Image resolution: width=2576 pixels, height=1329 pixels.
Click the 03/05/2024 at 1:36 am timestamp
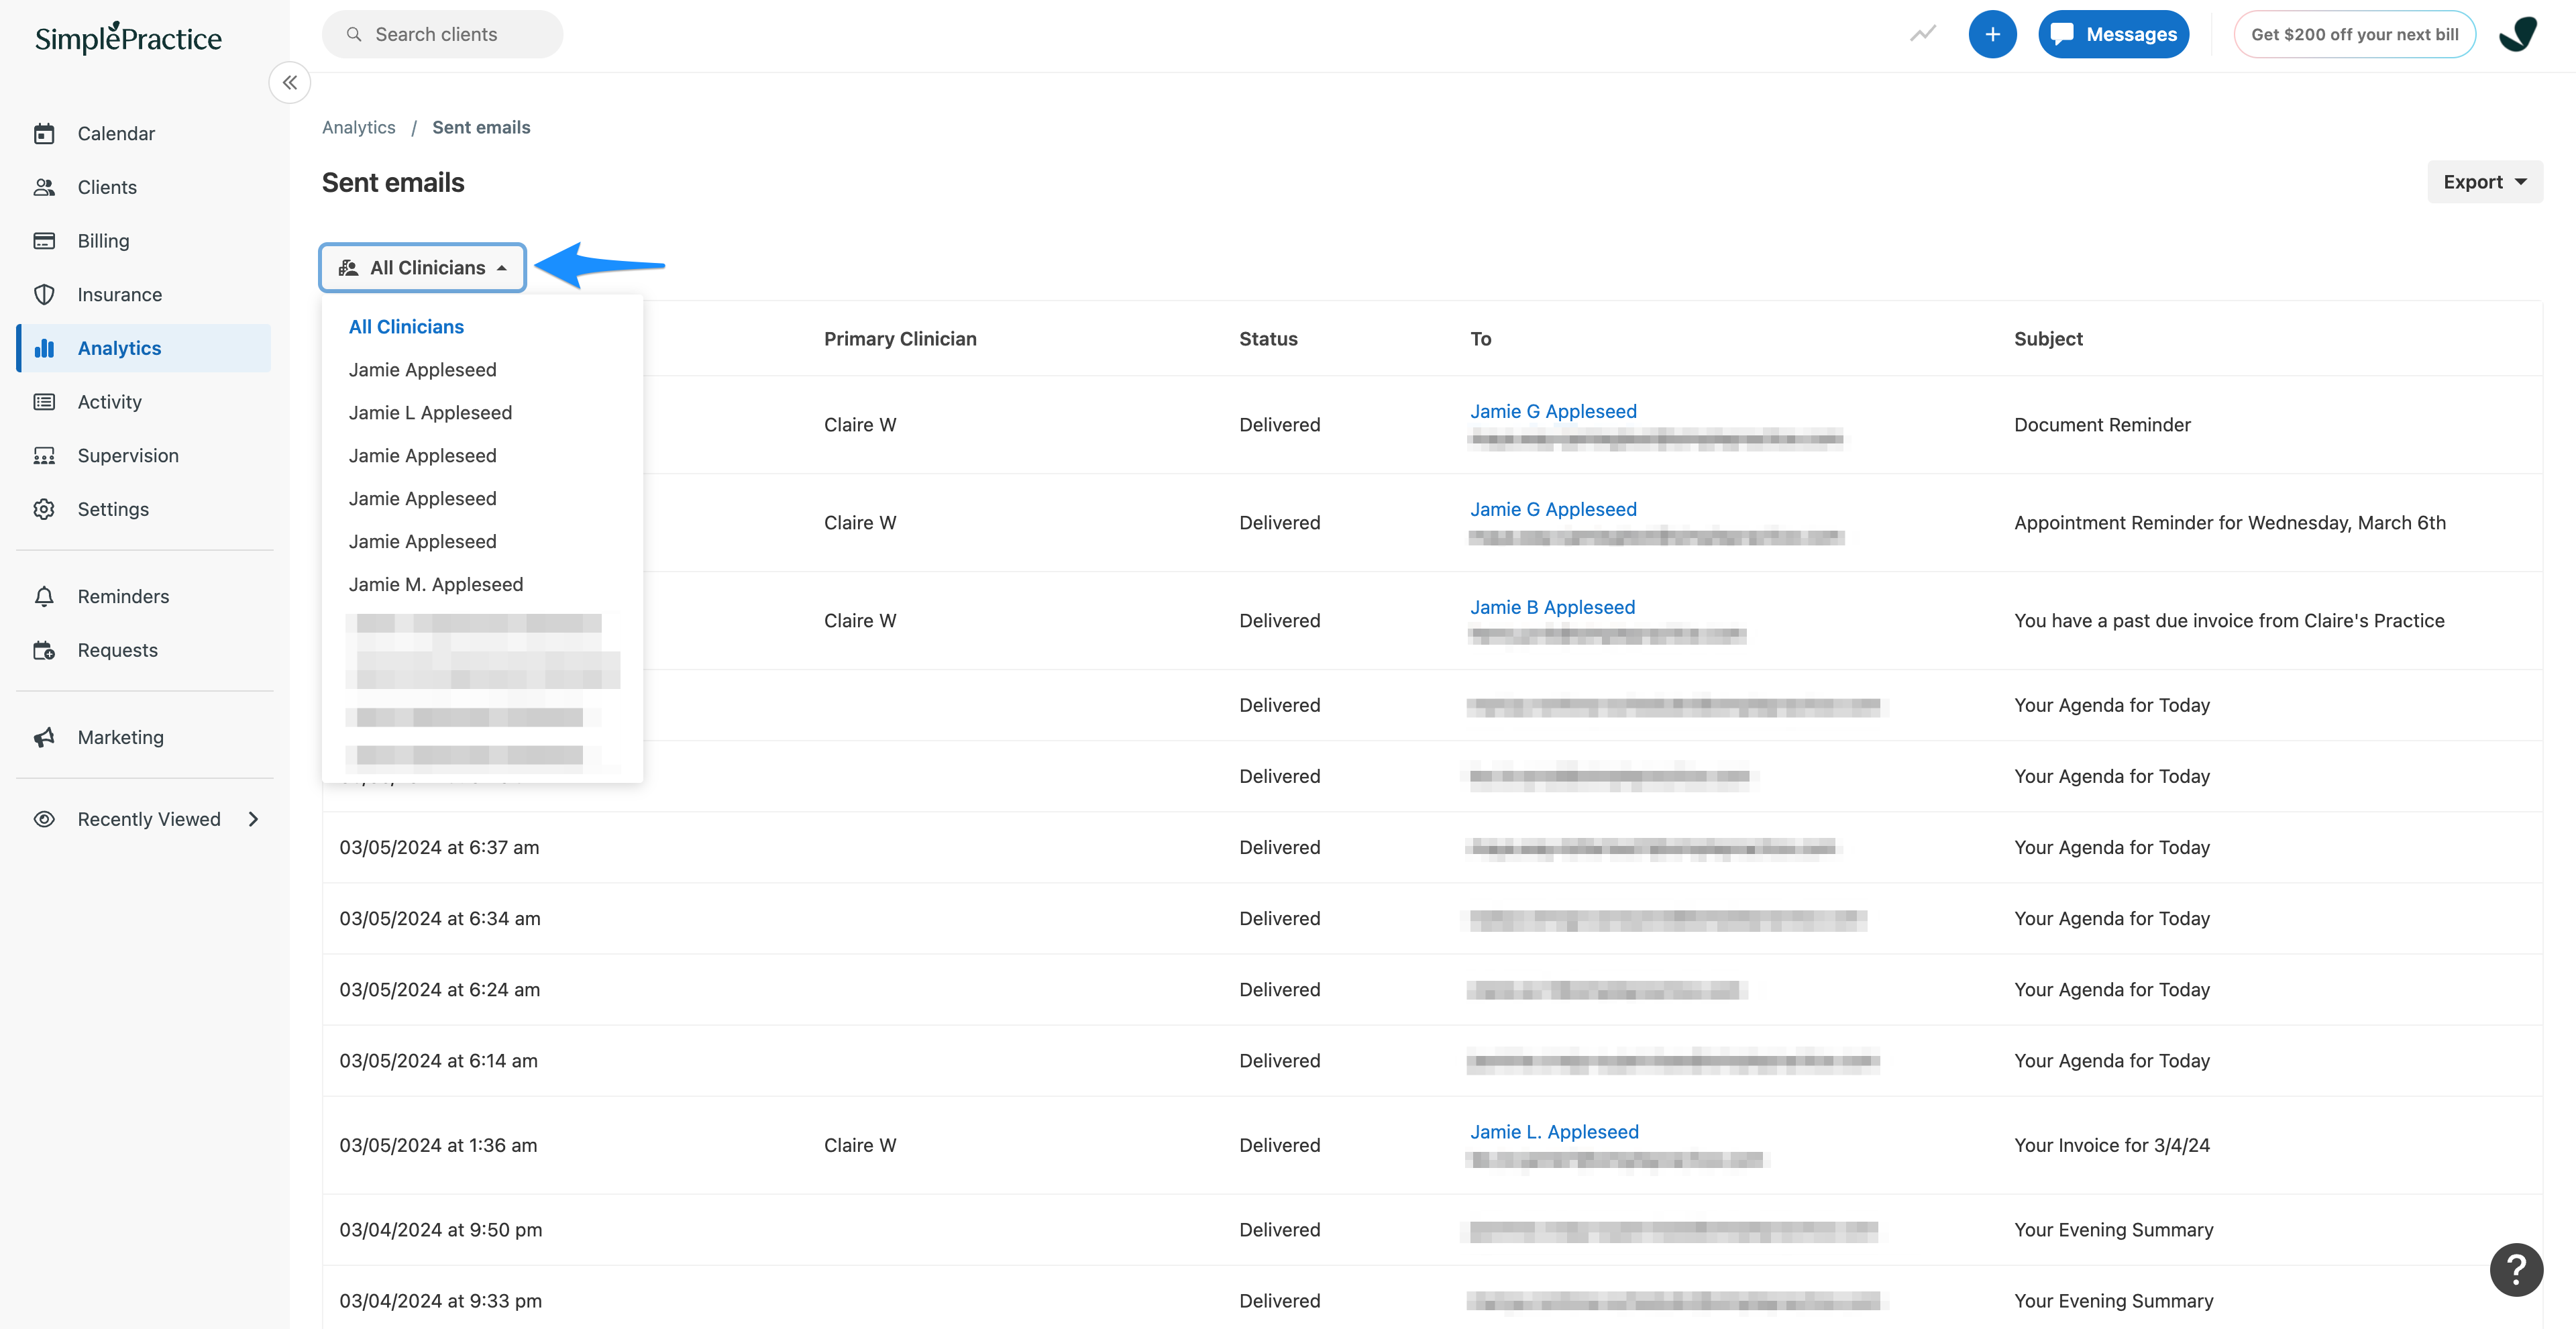pyautogui.click(x=438, y=1145)
